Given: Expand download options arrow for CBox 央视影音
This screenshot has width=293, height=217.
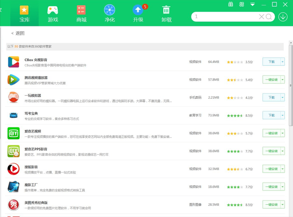Looking at the screenshot, I should pos(283,62).
